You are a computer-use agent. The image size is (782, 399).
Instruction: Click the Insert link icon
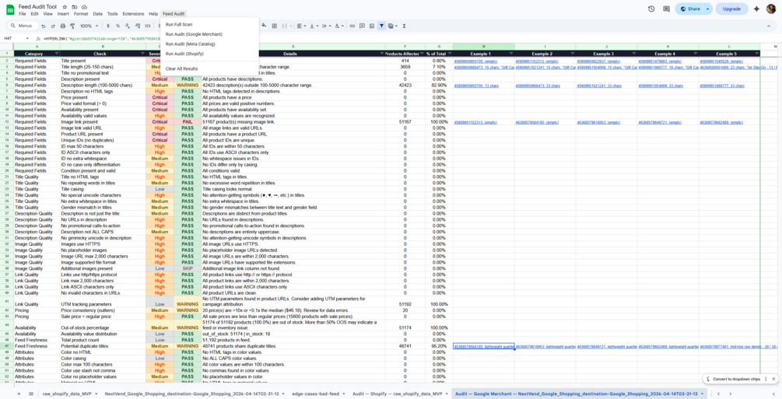point(352,26)
